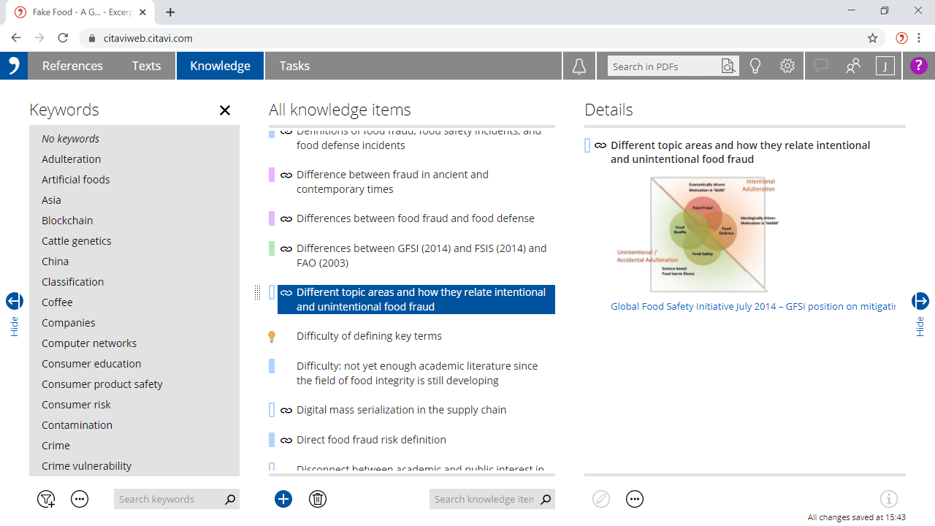This screenshot has height=526, width=935.
Task: Add a new knowledge item with plus
Action: [x=283, y=499]
